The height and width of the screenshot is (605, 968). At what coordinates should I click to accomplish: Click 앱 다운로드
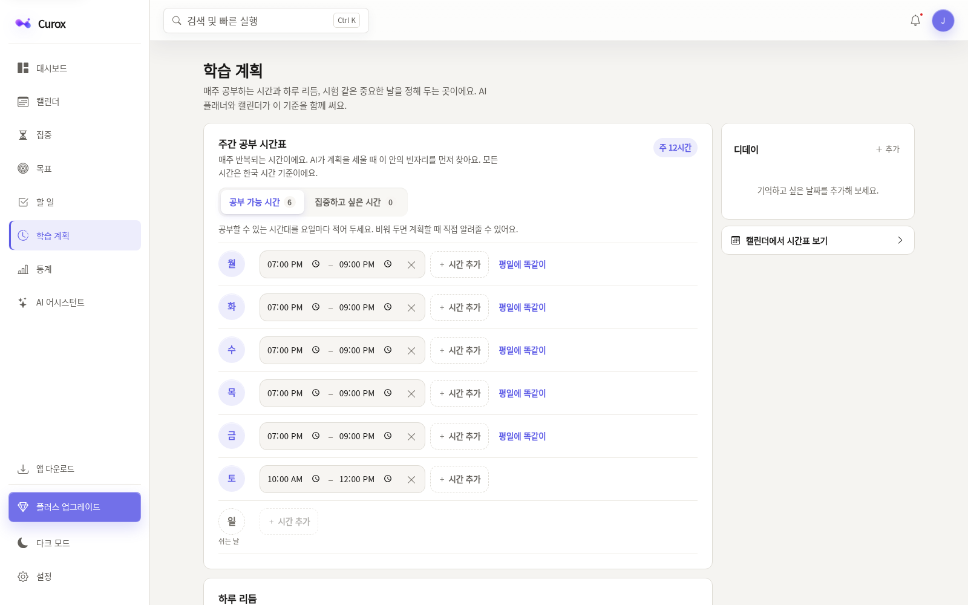tap(75, 469)
